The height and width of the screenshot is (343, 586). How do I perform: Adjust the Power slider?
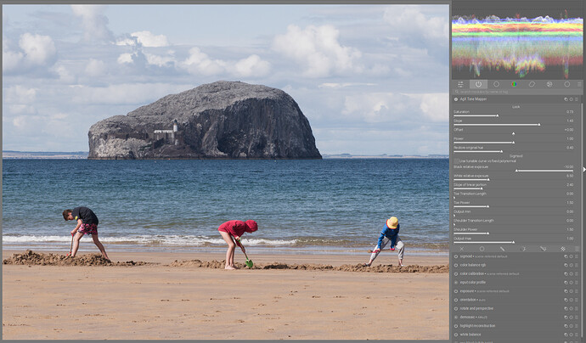[x=514, y=140]
